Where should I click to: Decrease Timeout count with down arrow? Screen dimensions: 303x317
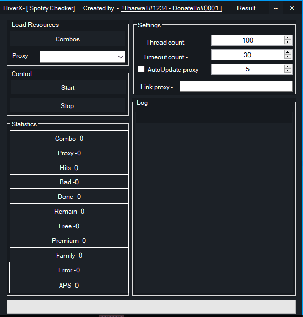click(x=288, y=57)
